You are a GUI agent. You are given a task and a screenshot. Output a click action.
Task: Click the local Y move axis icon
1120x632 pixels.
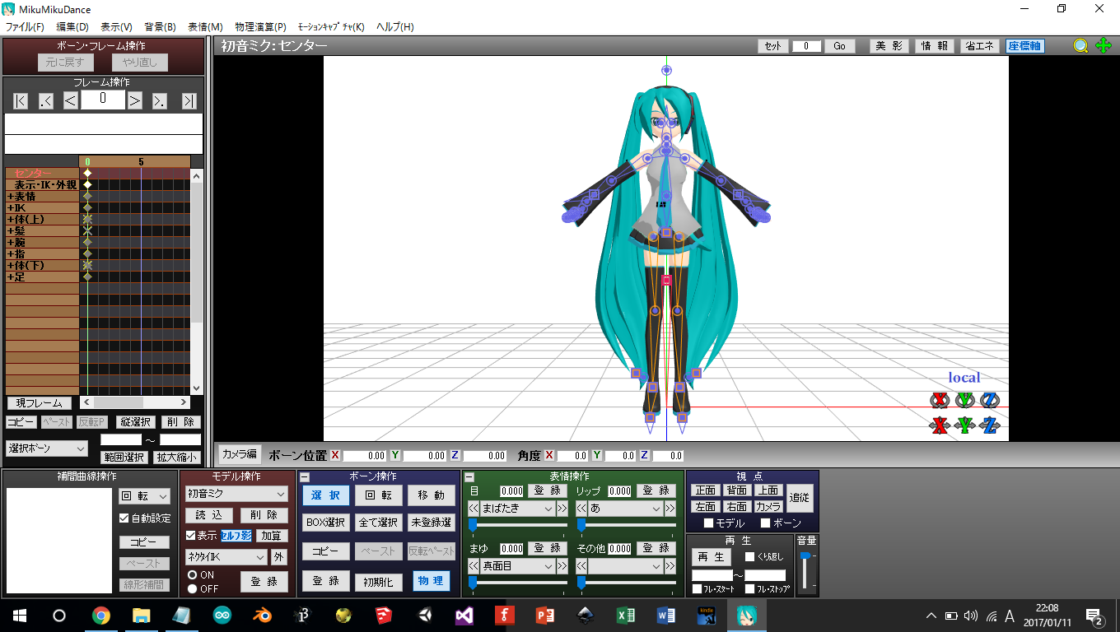(964, 425)
